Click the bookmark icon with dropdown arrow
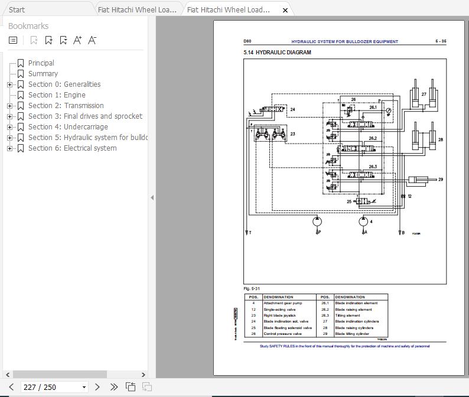The image size is (469, 397). [x=63, y=40]
